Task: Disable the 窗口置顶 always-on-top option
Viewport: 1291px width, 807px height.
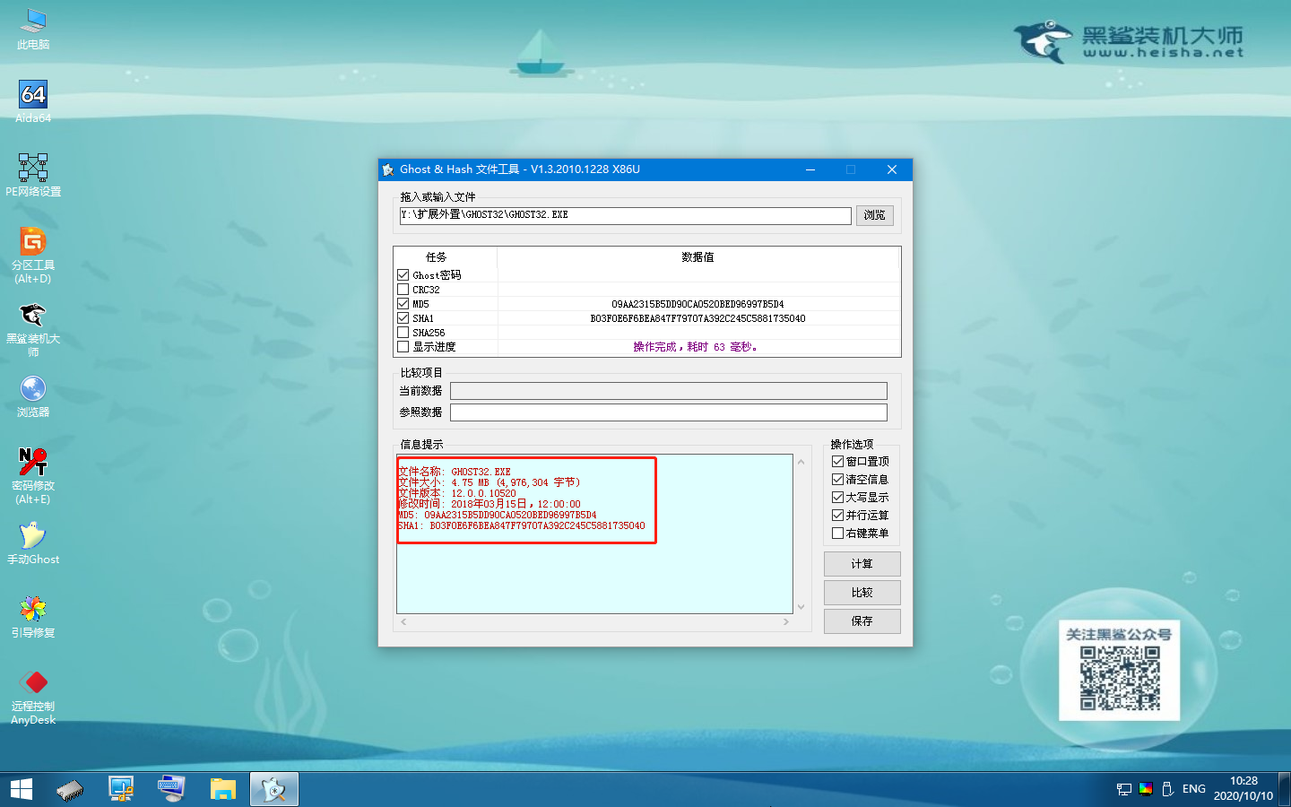Action: pos(836,461)
